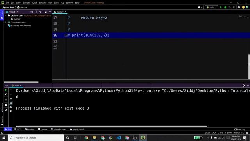Open the Navigate menu
The image size is (250, 141).
coord(27,3)
